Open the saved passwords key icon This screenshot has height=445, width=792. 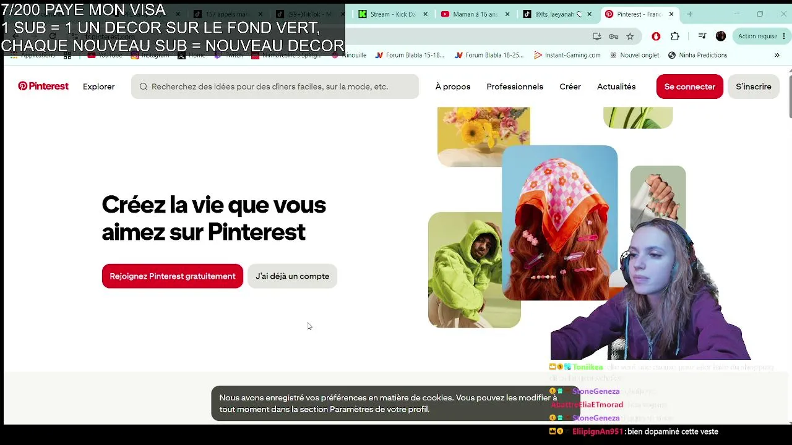[613, 36]
